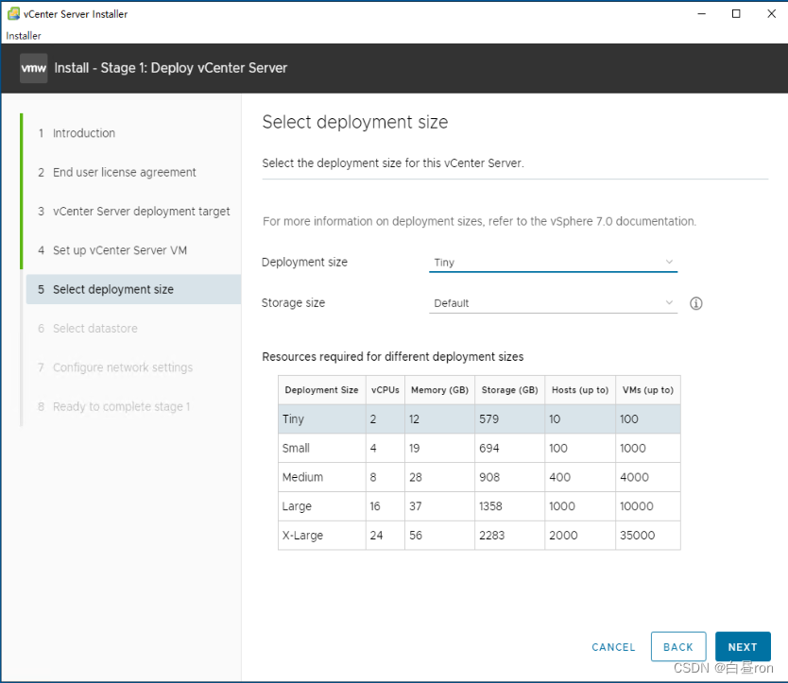Maximize the installer window
Screen dimensions: 788x683
coord(736,14)
